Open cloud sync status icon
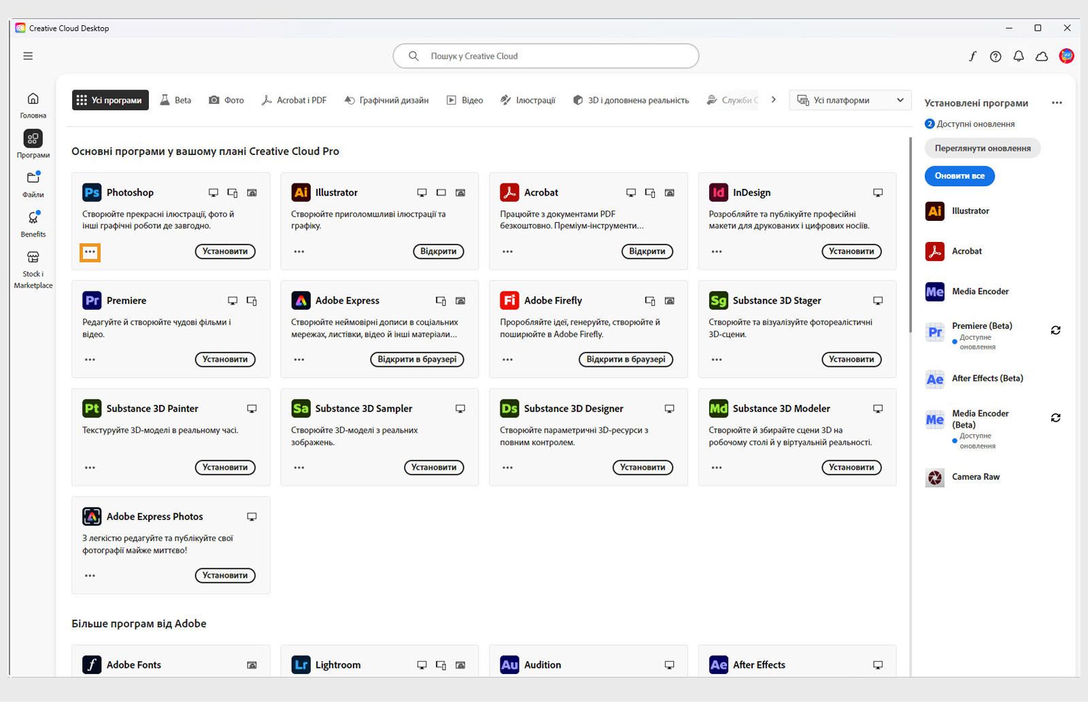This screenshot has width=1088, height=702. tap(1042, 56)
